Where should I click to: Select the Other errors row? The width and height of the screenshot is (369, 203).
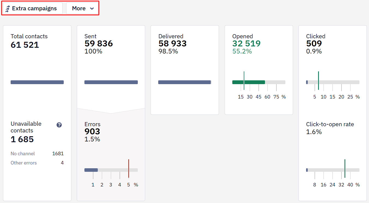point(37,163)
